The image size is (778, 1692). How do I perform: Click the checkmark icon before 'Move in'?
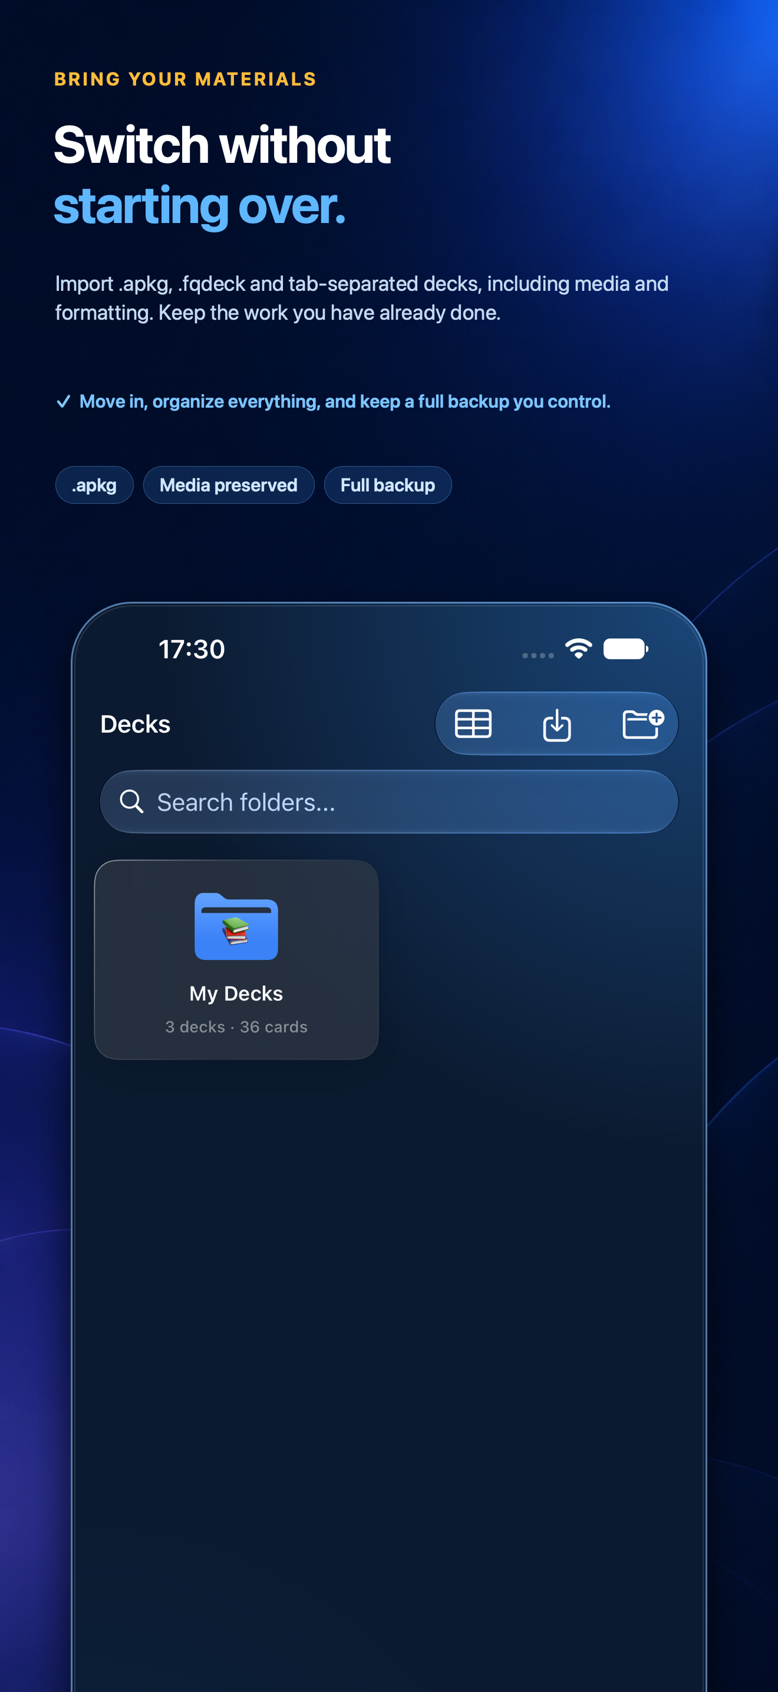point(63,401)
